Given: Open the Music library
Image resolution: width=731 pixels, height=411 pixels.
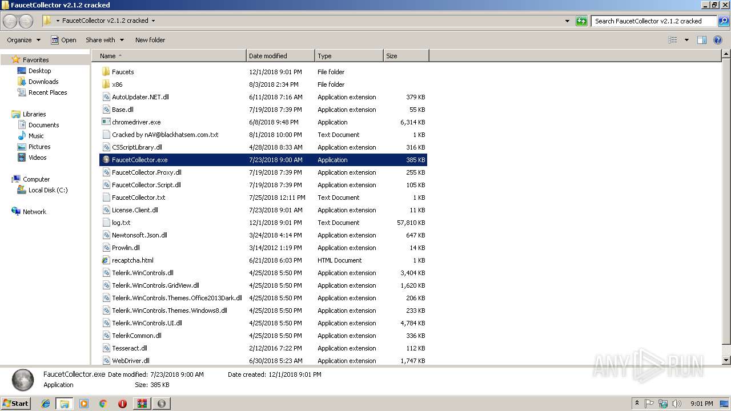Looking at the screenshot, I should [36, 136].
